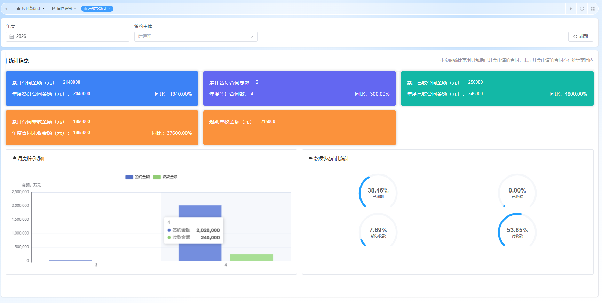Click the 同比 300.00% figure

372,94
